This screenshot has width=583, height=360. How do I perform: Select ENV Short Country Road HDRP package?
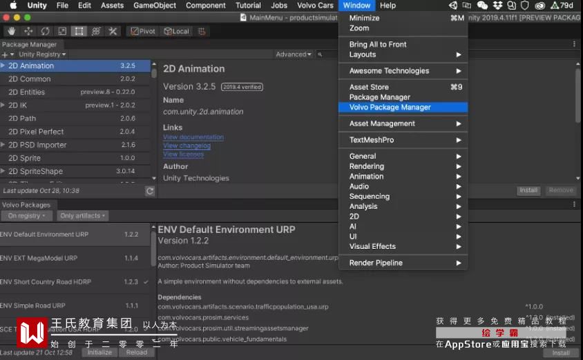click(x=75, y=281)
